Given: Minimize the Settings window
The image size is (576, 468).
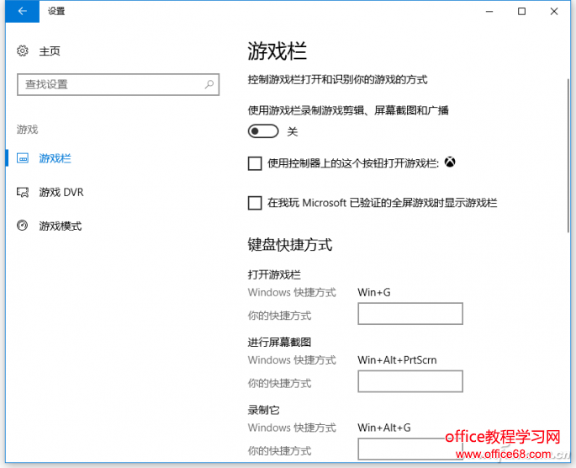Looking at the screenshot, I should tap(489, 12).
